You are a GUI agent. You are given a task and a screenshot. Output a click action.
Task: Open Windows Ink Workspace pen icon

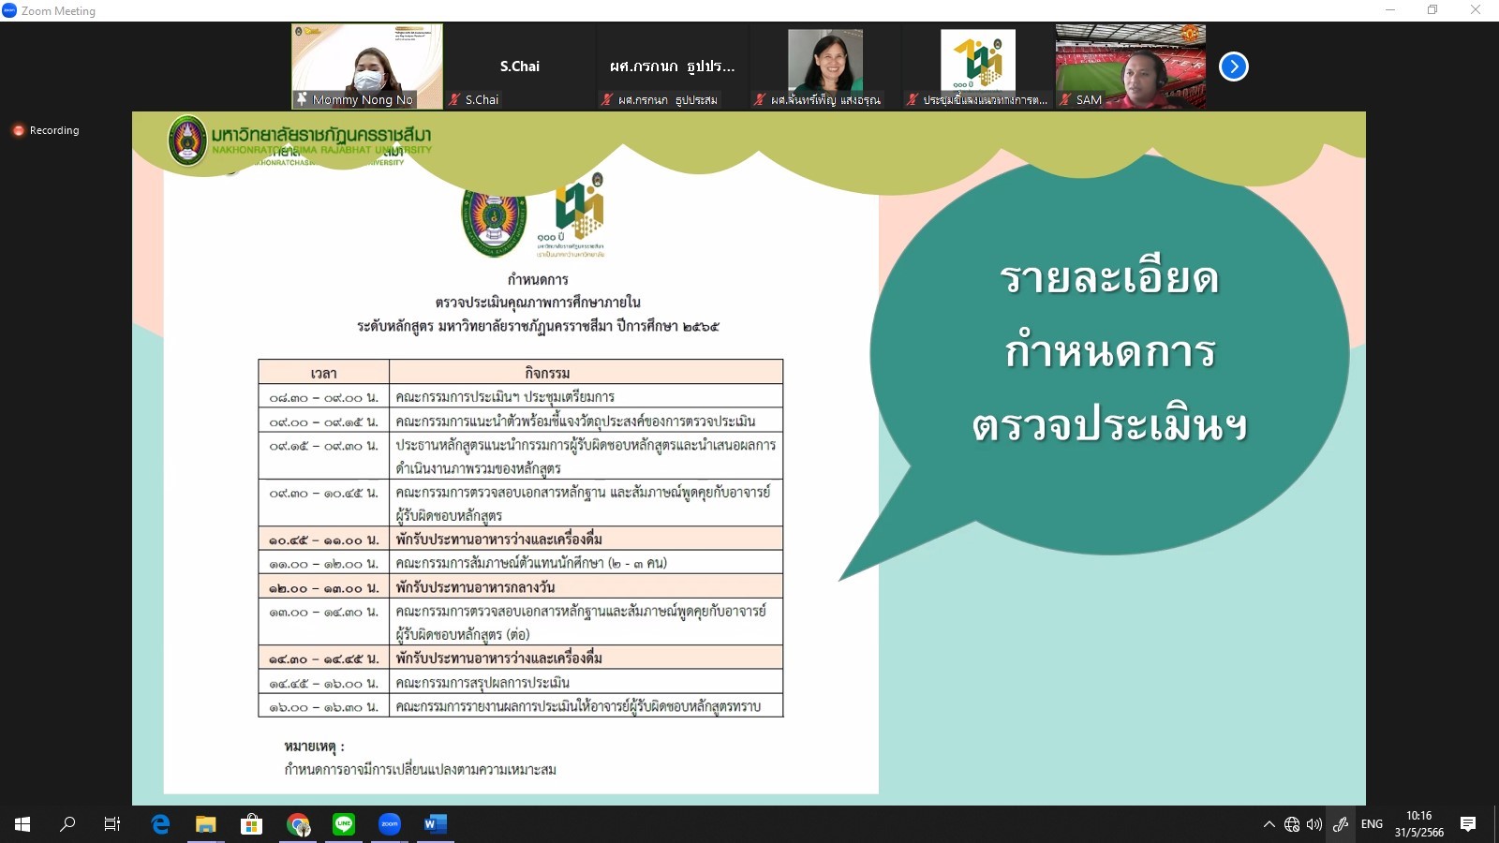click(1341, 824)
